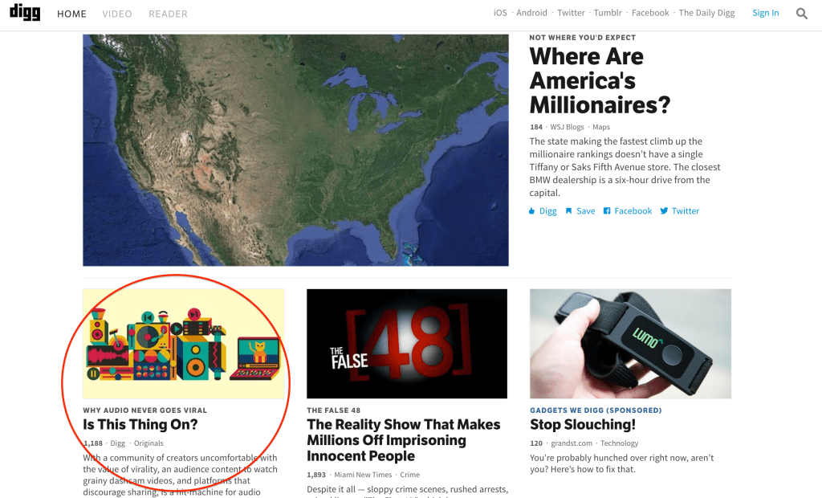Viewport: 822px width, 498px height.
Task: Click the Twitter bird icon
Action: [x=664, y=211]
